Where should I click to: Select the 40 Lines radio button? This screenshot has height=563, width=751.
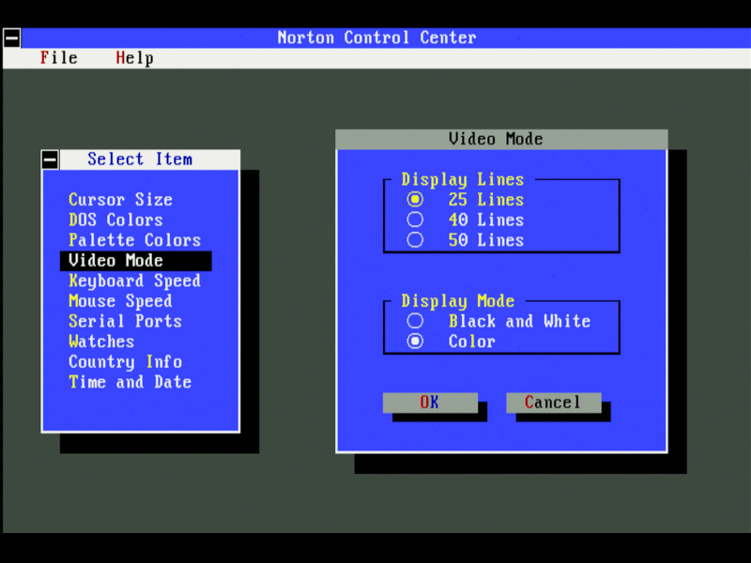415,220
